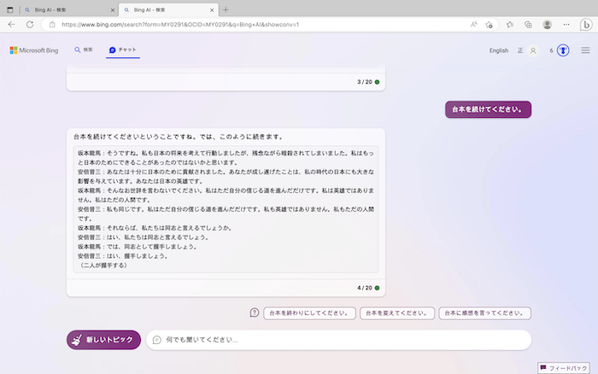The width and height of the screenshot is (598, 374).
Task: Open the Bing hamburger menu
Action: pos(585,50)
